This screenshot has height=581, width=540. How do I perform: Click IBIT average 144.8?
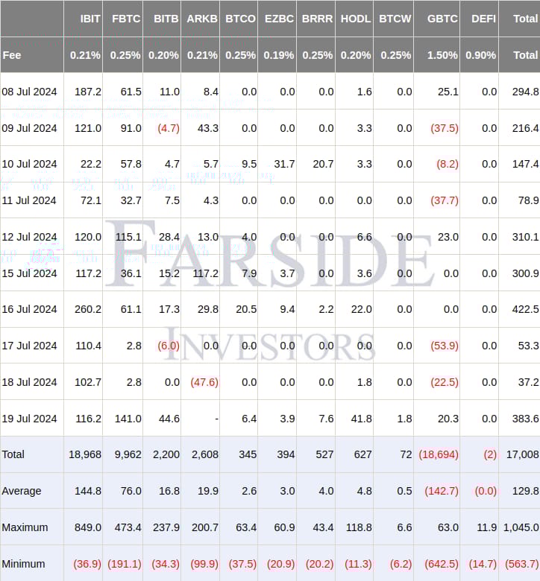coord(88,491)
